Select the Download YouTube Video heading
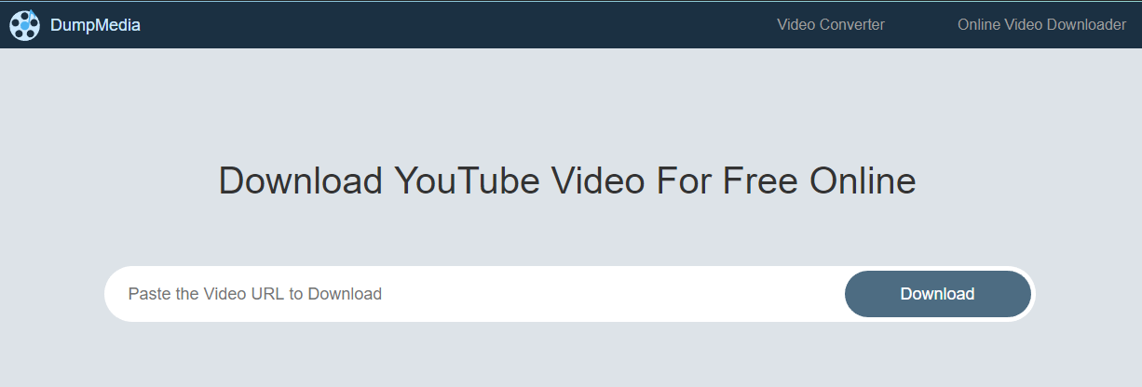This screenshot has width=1142, height=387. pyautogui.click(x=567, y=180)
